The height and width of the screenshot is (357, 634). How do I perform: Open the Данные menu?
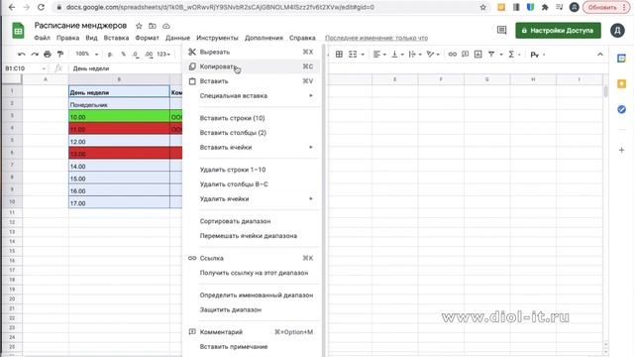tap(177, 38)
